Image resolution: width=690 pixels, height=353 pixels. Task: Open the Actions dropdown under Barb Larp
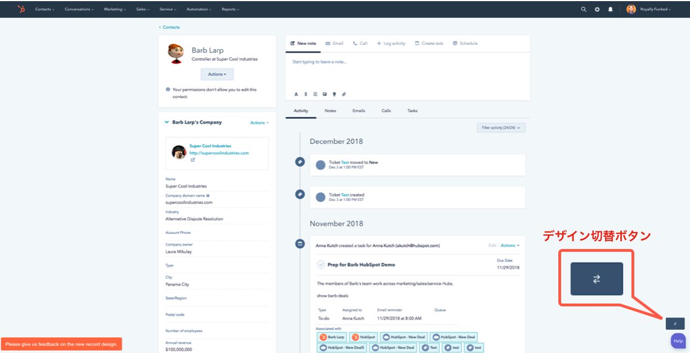[217, 74]
